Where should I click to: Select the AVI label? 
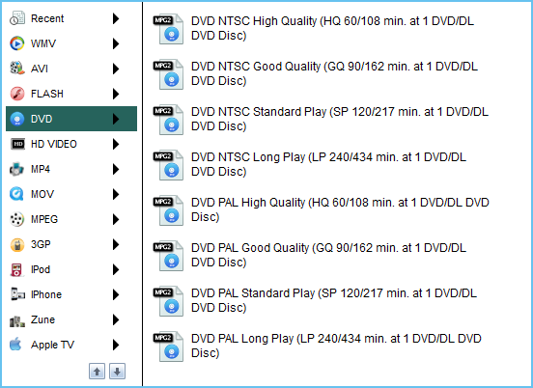pyautogui.click(x=40, y=69)
